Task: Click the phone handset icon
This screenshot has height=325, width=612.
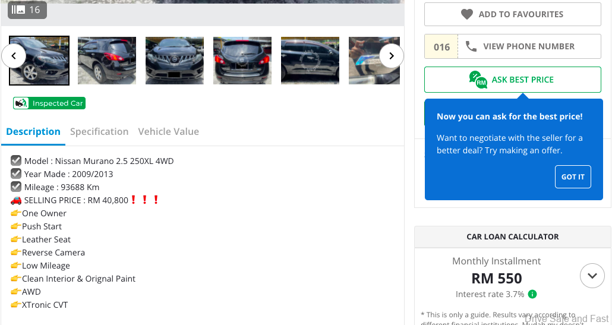Action: pyautogui.click(x=471, y=46)
